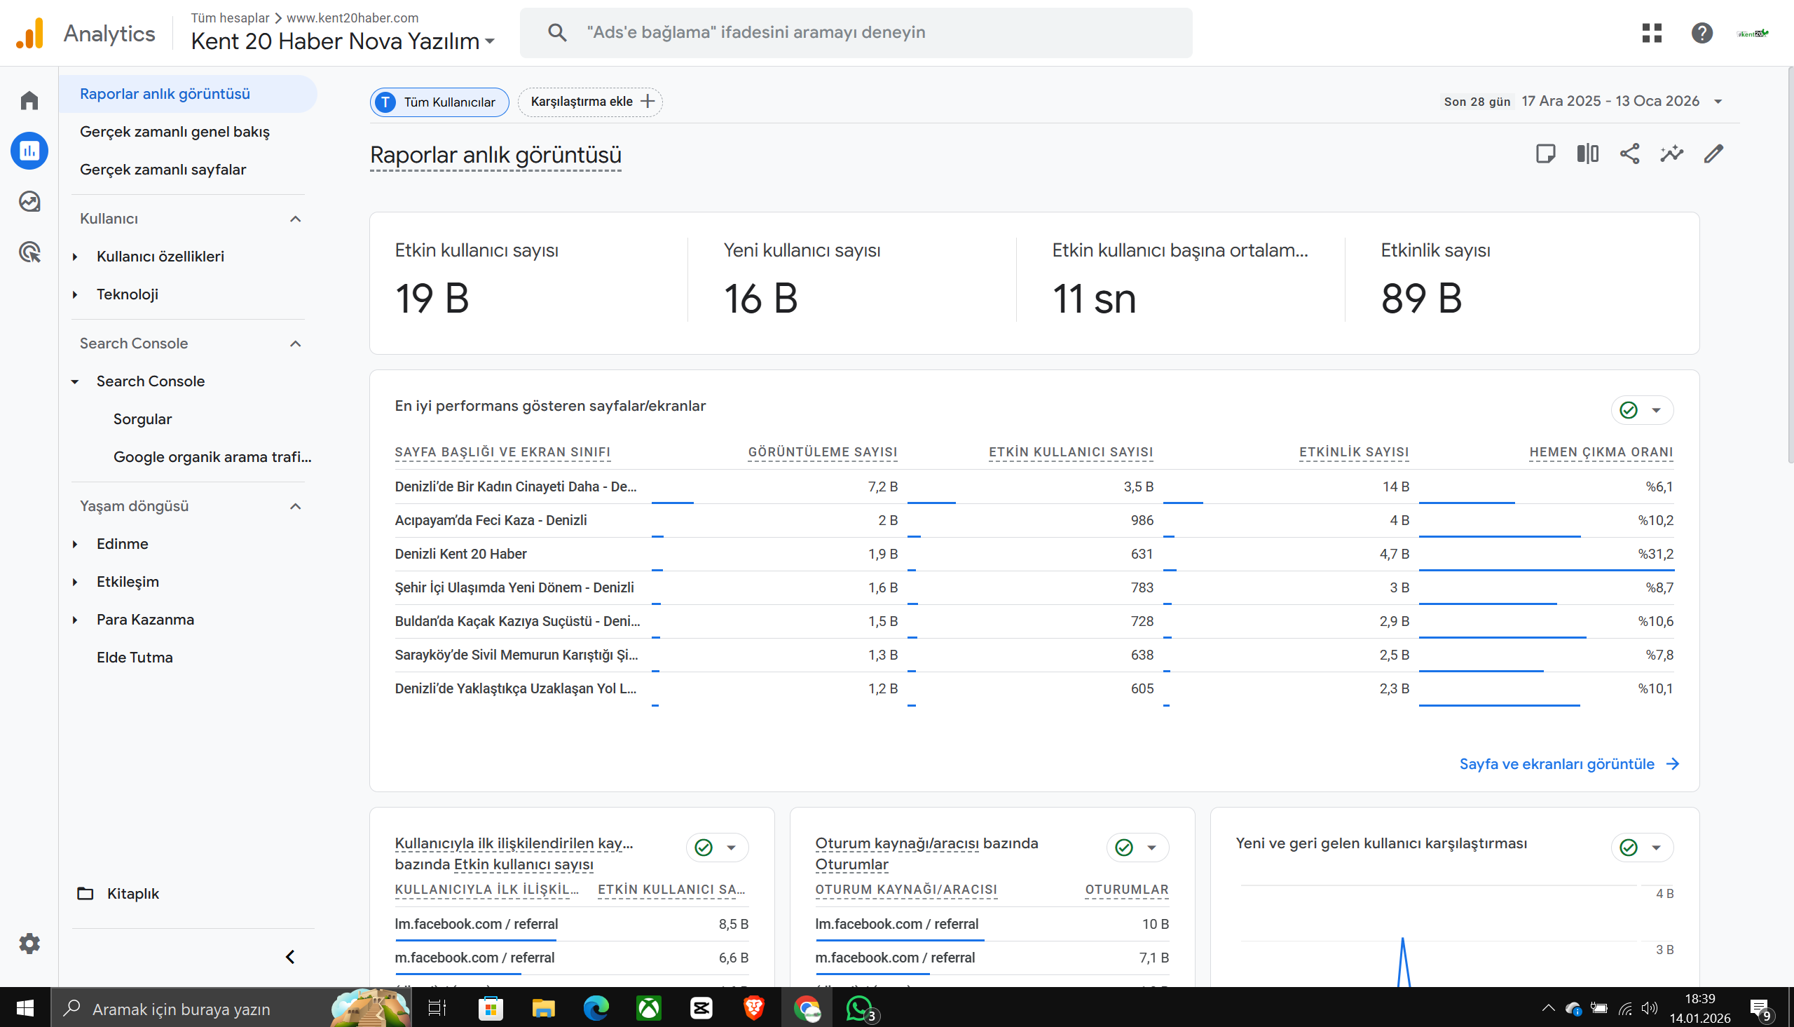Collapse the sidebar with the left chevron
Viewport: 1794px width, 1027px height.
tap(289, 956)
